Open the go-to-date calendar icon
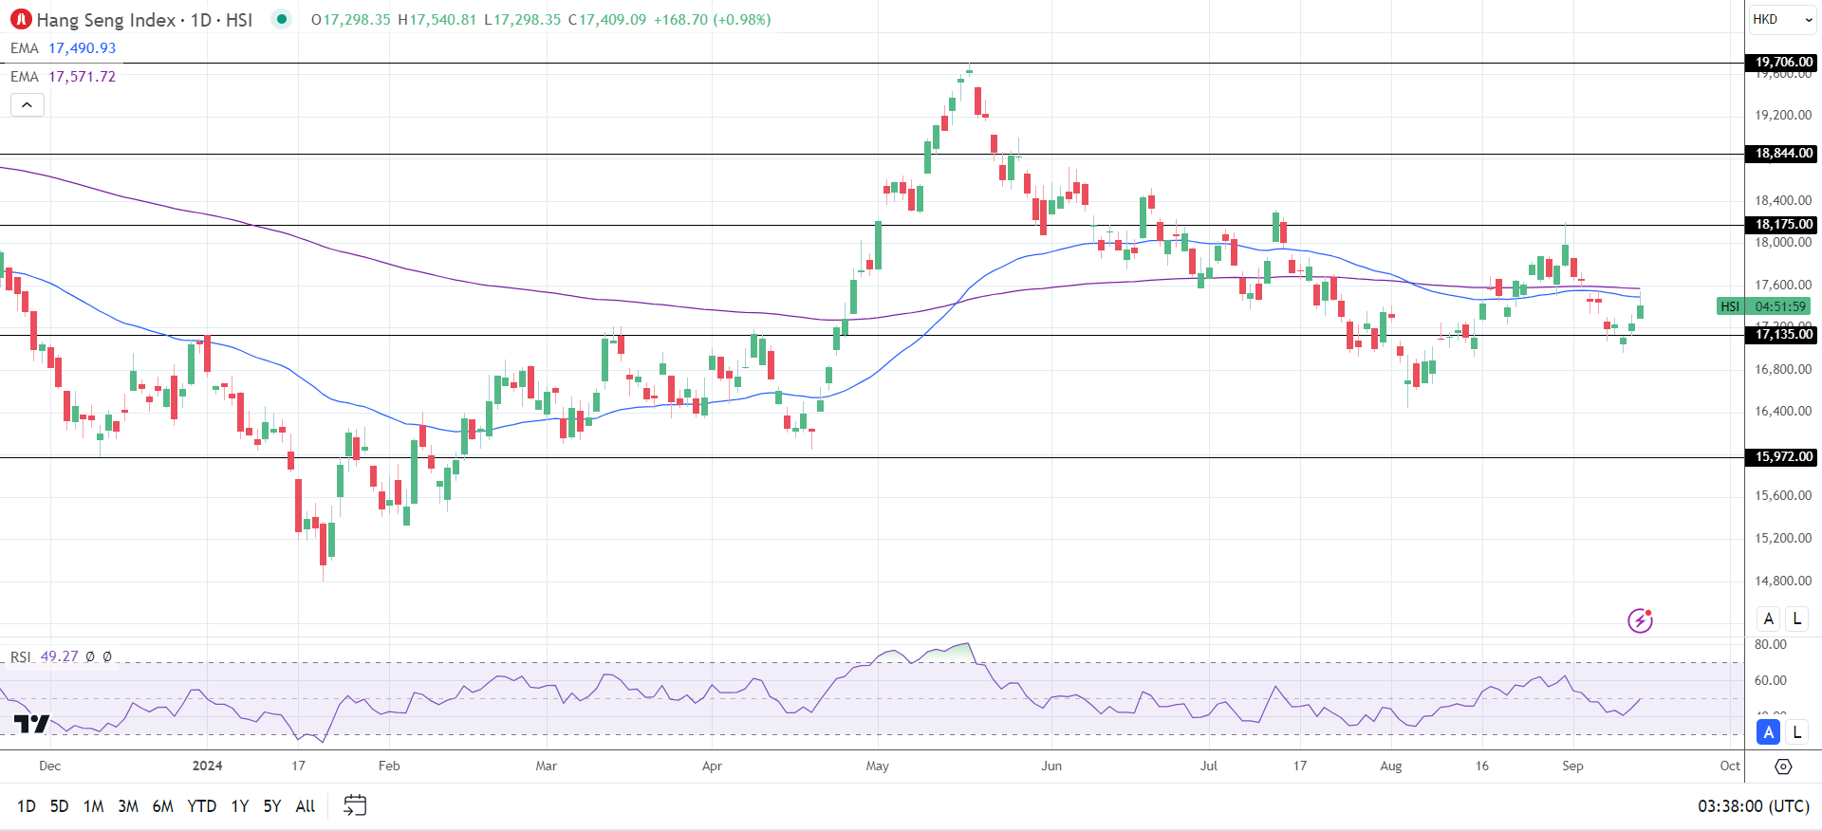Image resolution: width=1822 pixels, height=831 pixels. (x=355, y=805)
